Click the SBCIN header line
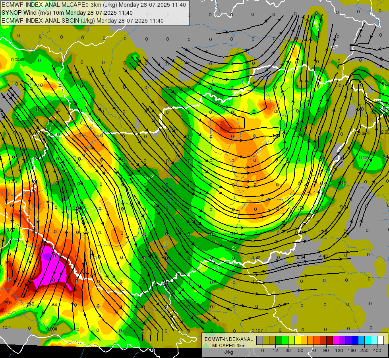 point(83,21)
